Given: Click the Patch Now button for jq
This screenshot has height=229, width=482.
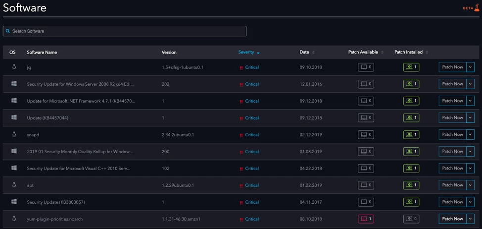Looking at the screenshot, I should coord(452,67).
